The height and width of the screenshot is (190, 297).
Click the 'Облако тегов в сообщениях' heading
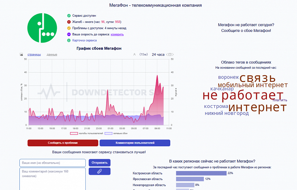coord(246,62)
